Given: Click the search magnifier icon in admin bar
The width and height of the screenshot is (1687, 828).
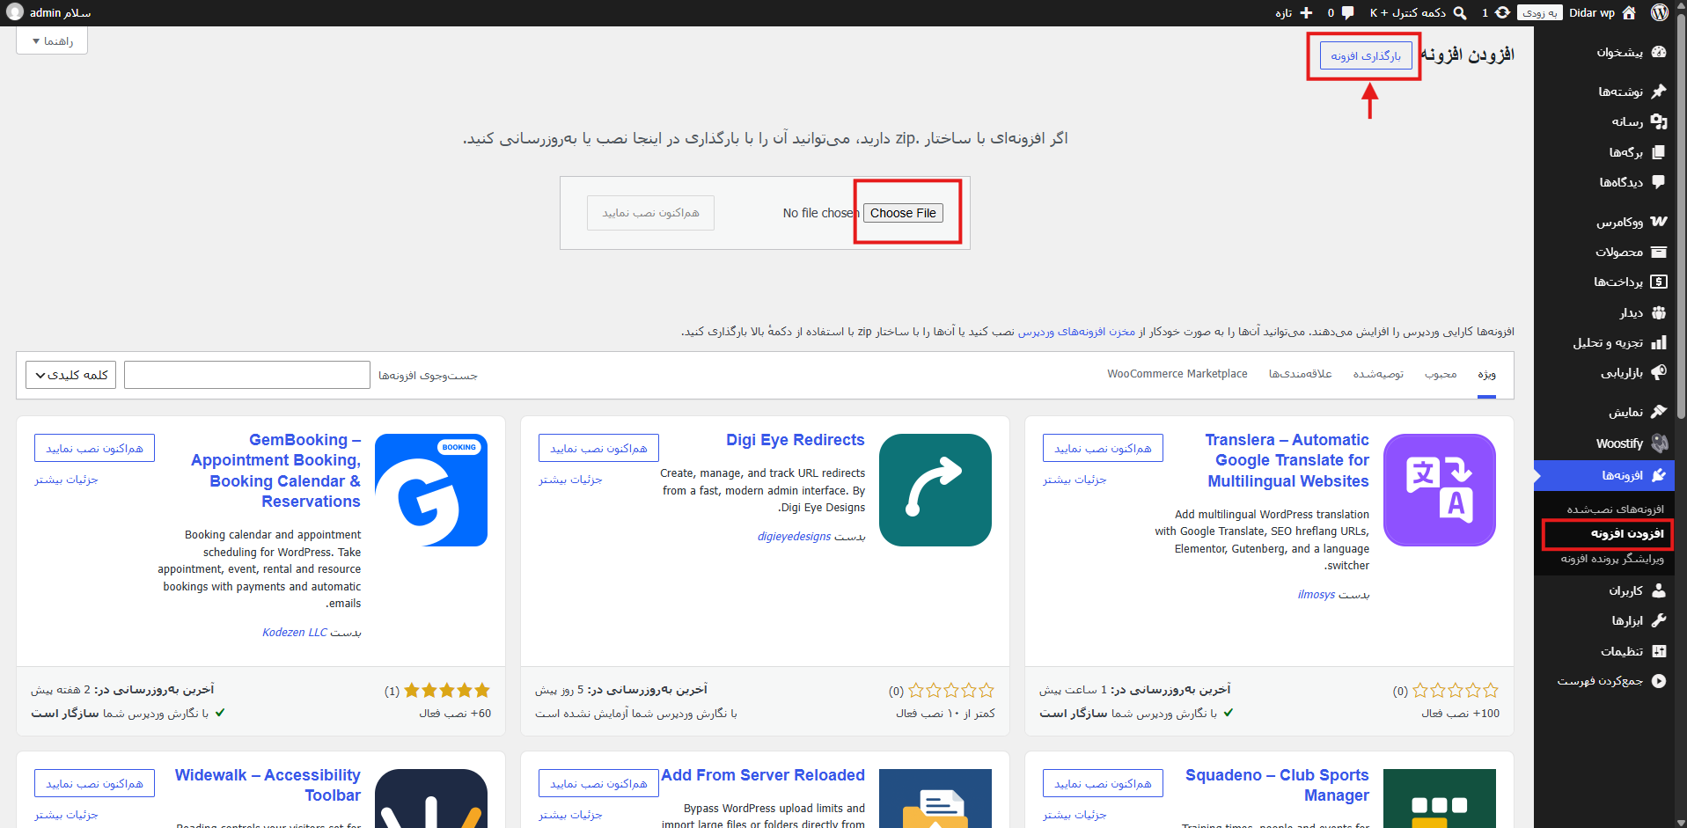Looking at the screenshot, I should (1460, 12).
